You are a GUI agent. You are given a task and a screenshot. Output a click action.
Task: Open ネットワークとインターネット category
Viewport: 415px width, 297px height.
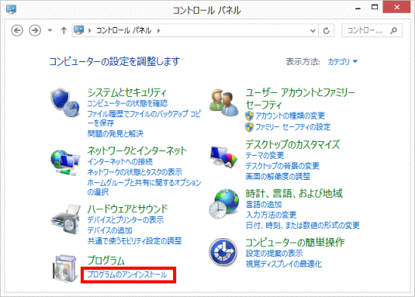[x=137, y=150]
